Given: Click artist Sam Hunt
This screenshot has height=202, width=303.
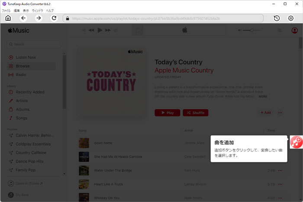Looking at the screenshot, I should [192, 170].
